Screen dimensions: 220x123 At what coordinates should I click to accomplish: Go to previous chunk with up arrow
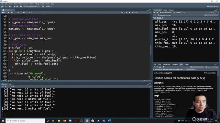pyautogui.click(x=127, y=13)
